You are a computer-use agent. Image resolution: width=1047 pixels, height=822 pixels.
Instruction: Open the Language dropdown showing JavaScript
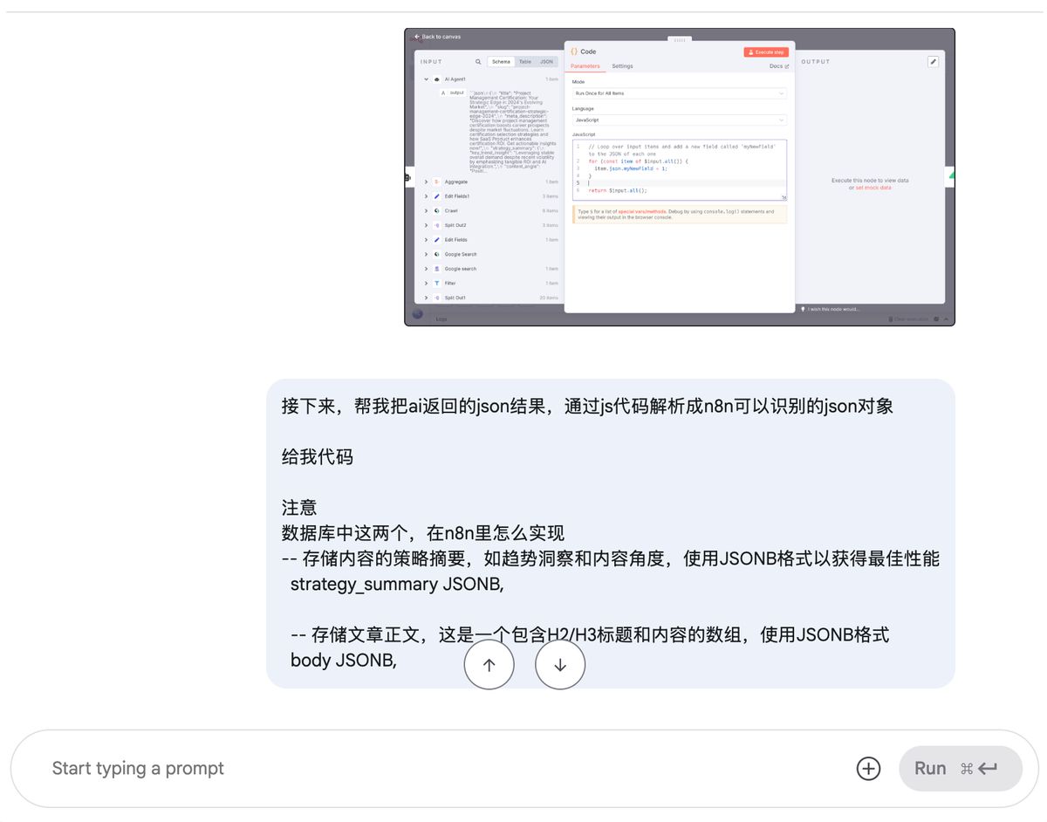(679, 120)
